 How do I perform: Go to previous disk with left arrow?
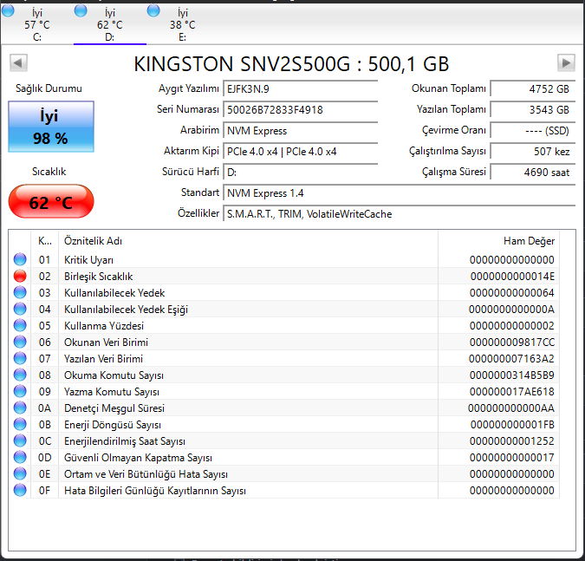pyautogui.click(x=18, y=62)
